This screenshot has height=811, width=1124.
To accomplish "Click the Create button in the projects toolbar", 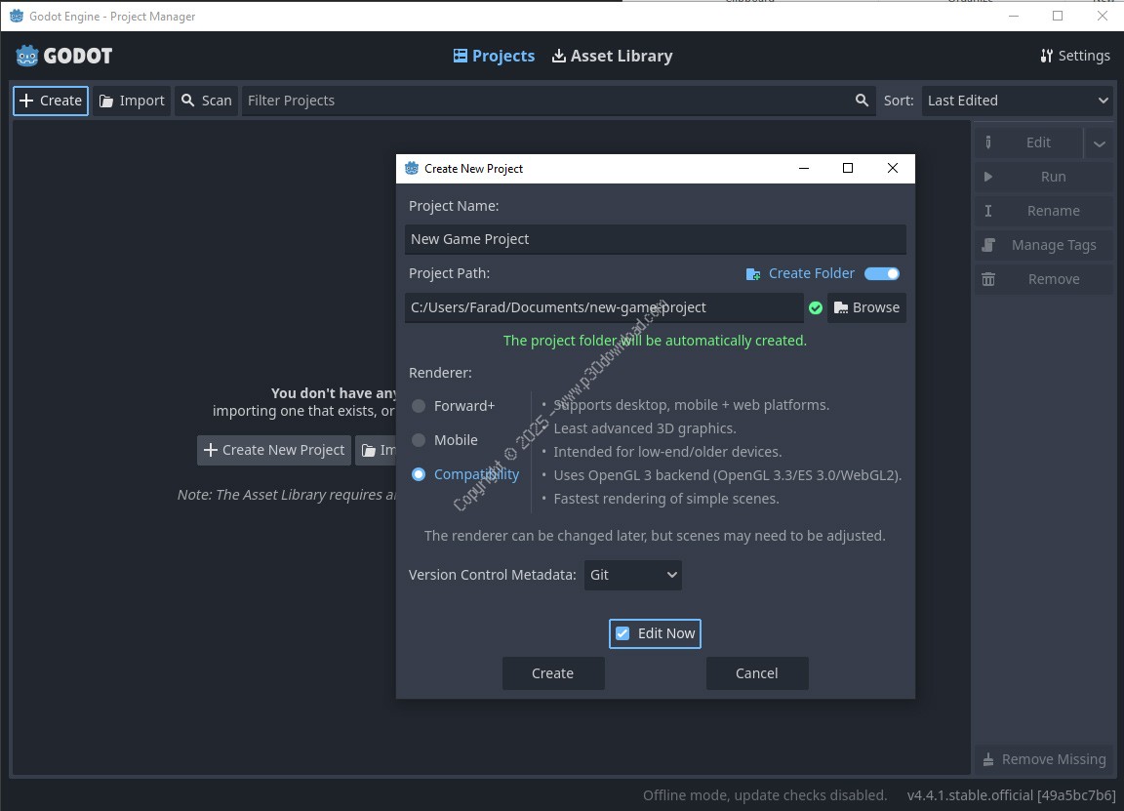I will coord(51,101).
